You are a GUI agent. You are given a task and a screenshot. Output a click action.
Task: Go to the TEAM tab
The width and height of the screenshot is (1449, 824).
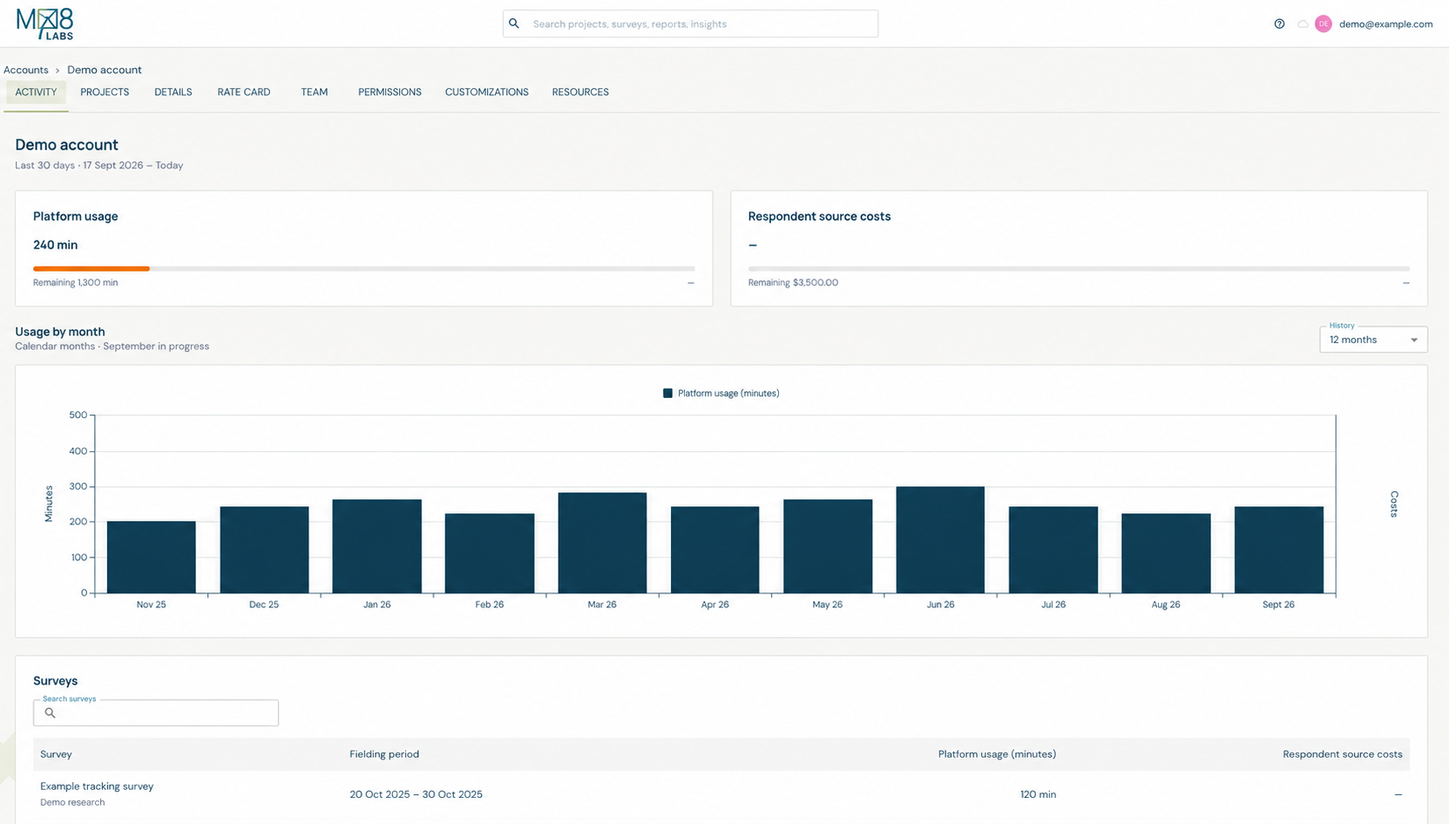pyautogui.click(x=315, y=92)
